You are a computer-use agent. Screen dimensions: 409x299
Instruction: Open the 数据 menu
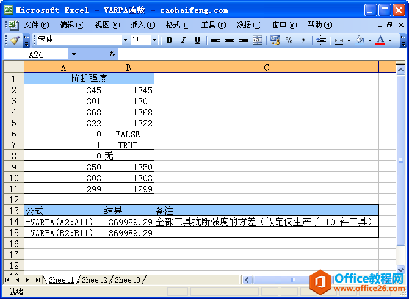[249, 25]
